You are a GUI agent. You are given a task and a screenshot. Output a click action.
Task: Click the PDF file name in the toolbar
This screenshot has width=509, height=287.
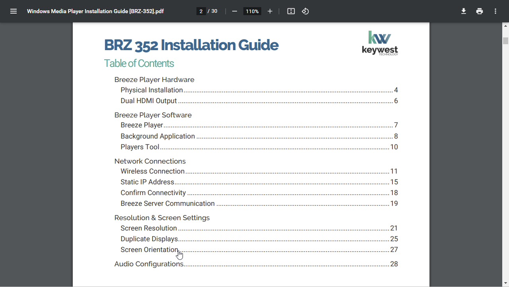(95, 11)
